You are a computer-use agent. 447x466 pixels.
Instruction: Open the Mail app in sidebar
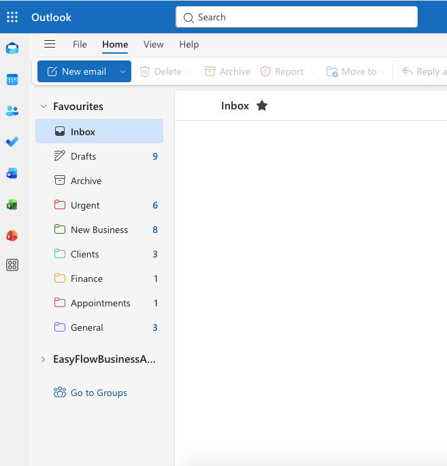tap(12, 48)
